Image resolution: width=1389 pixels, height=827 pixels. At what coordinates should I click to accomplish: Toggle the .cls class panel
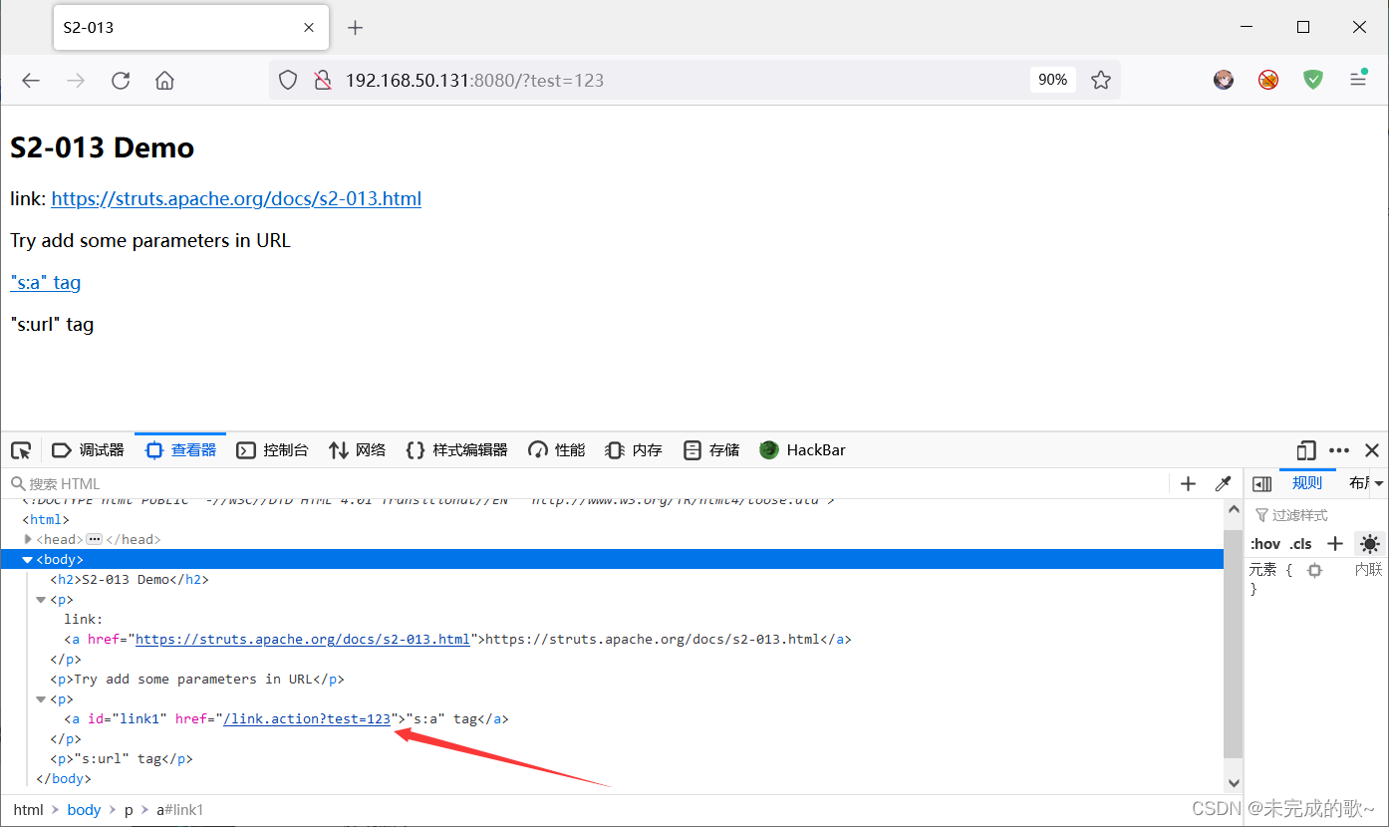(1300, 544)
